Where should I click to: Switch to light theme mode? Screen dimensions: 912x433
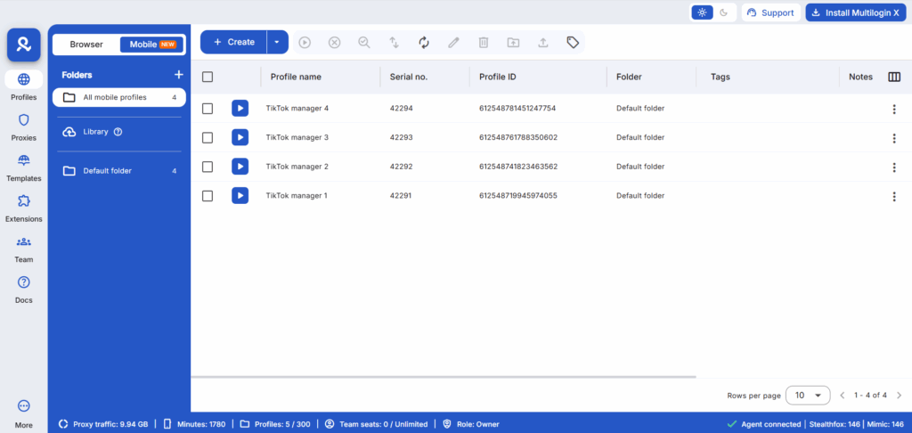(703, 12)
